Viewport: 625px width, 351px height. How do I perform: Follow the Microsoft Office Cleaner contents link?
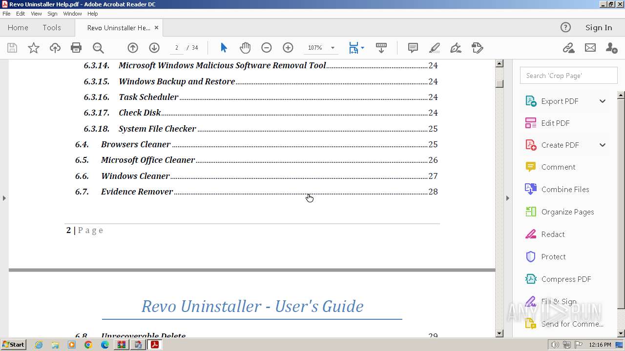(256, 160)
